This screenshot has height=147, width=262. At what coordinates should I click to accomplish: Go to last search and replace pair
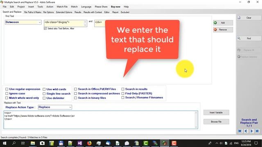pos(257,131)
